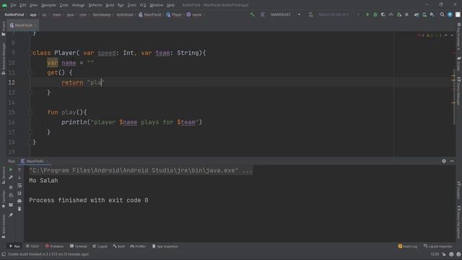Collapse the class Player fold marker
Image resolution: width=462 pixels, height=260 pixels.
[30, 53]
